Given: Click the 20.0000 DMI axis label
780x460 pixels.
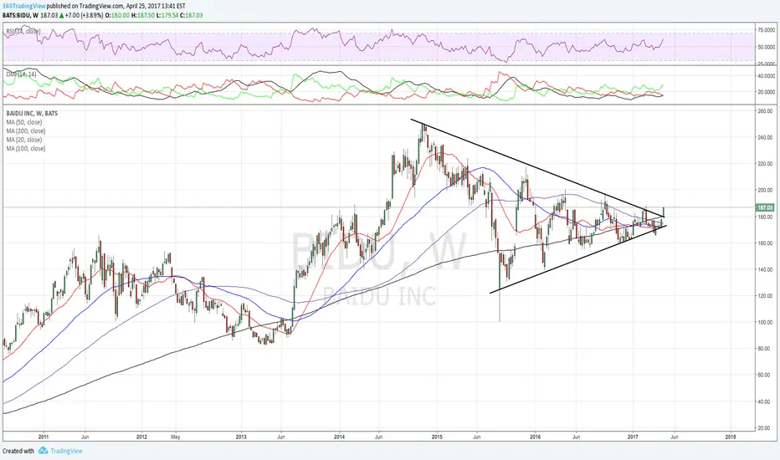Looking at the screenshot, I should (x=766, y=93).
